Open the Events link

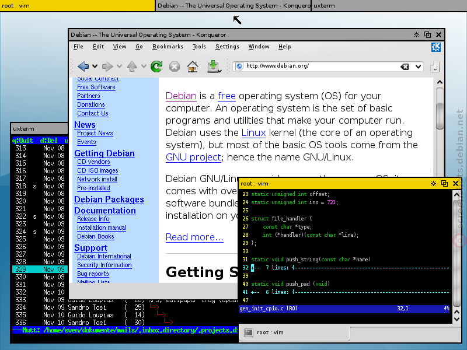pyautogui.click(x=86, y=142)
